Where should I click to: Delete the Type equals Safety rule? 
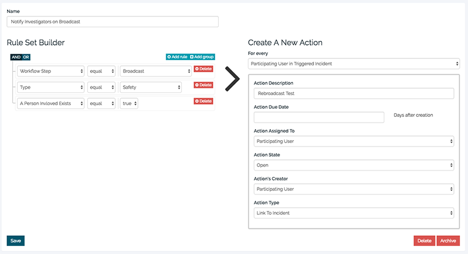point(203,85)
